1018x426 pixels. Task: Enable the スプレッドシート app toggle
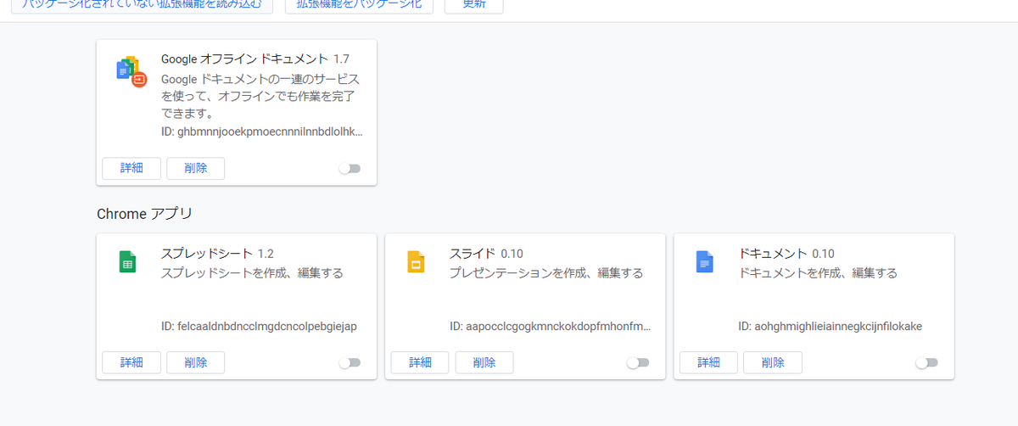point(350,363)
